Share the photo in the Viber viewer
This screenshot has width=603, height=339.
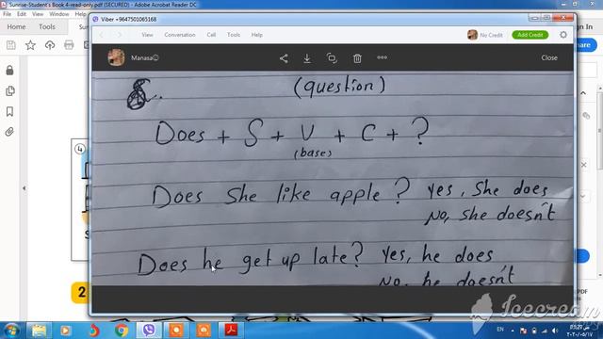284,58
